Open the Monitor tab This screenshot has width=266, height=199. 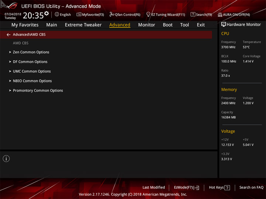147,25
